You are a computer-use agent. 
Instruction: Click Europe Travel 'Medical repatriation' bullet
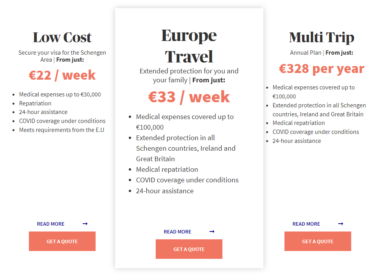coord(167,169)
